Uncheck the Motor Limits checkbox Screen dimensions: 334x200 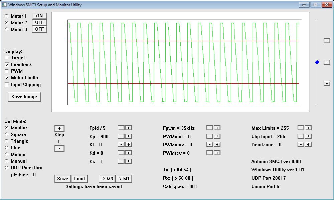pyautogui.click(x=7, y=78)
